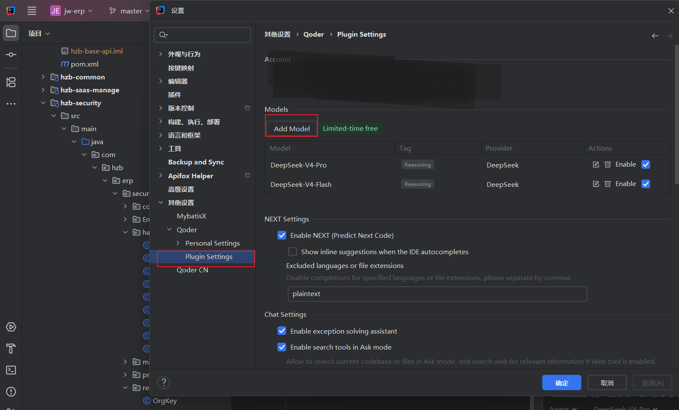Expand 编辑器 settings group
The width and height of the screenshot is (679, 410).
tap(160, 81)
